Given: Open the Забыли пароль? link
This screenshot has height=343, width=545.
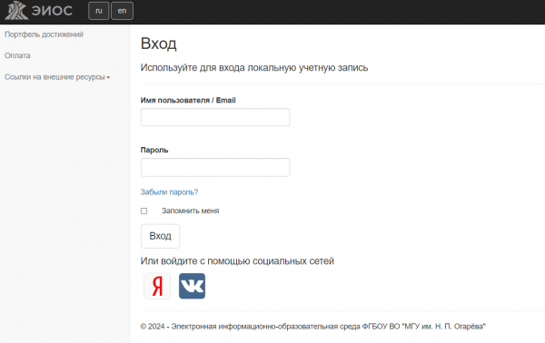Looking at the screenshot, I should pyautogui.click(x=169, y=192).
